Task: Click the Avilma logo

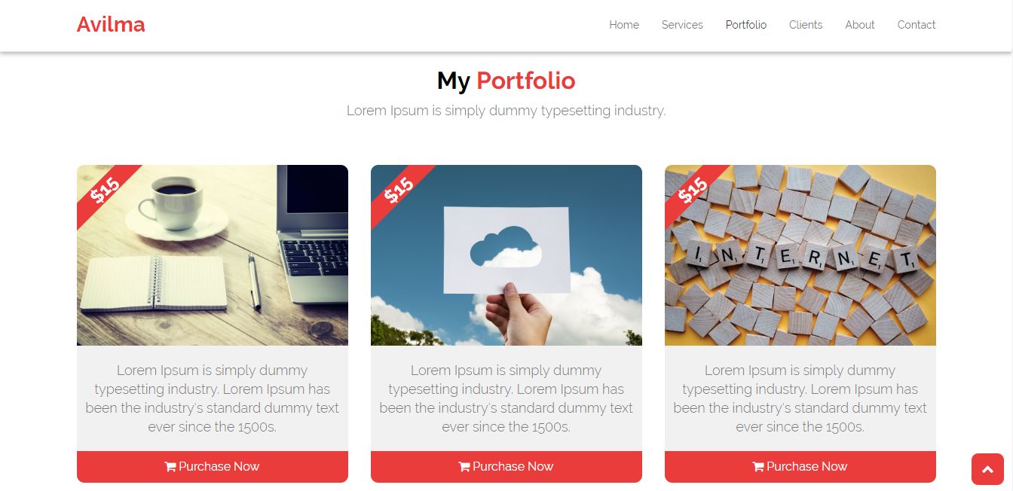Action: (x=111, y=25)
